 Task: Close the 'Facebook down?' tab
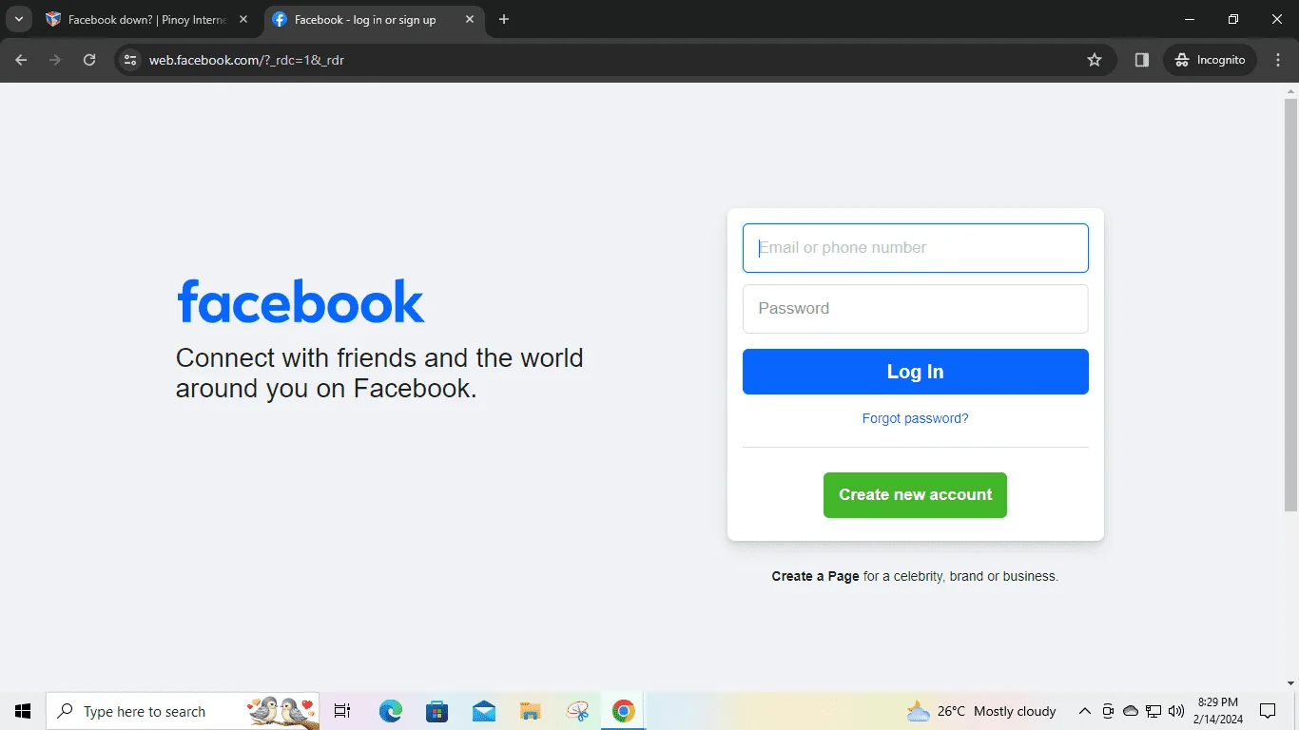[243, 19]
